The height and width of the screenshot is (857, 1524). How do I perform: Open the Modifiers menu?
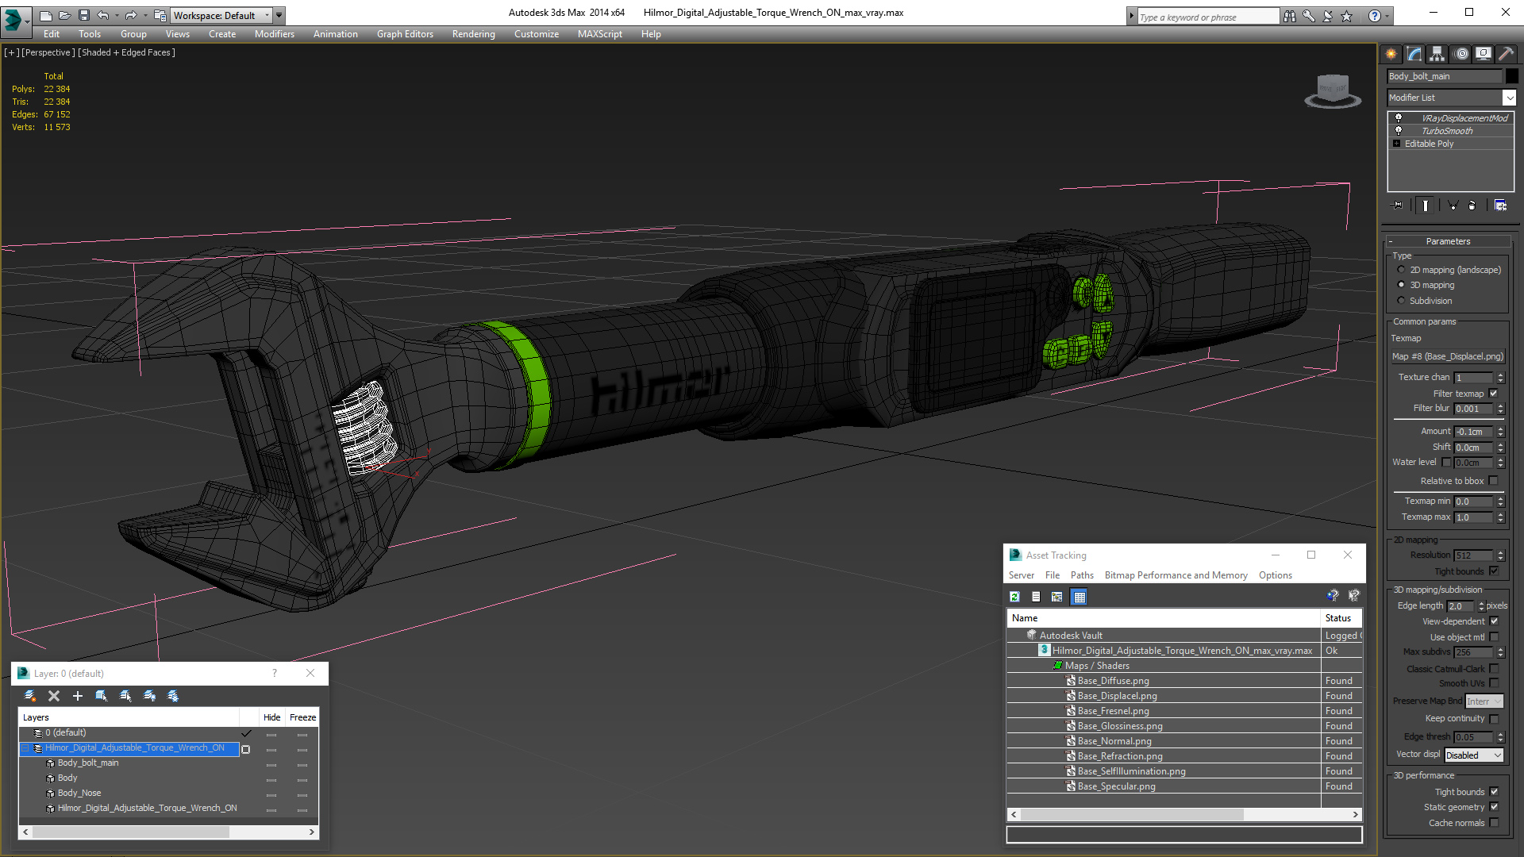click(x=275, y=34)
